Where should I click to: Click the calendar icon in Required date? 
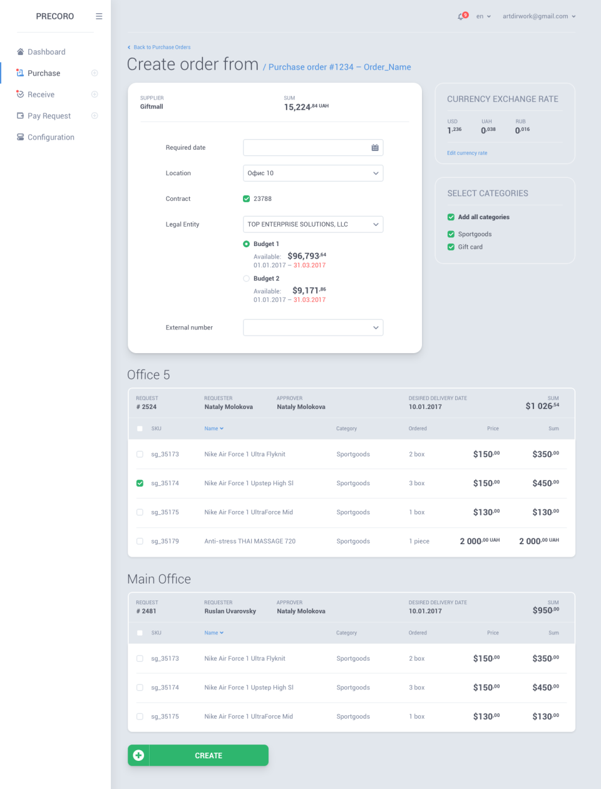[x=375, y=148]
